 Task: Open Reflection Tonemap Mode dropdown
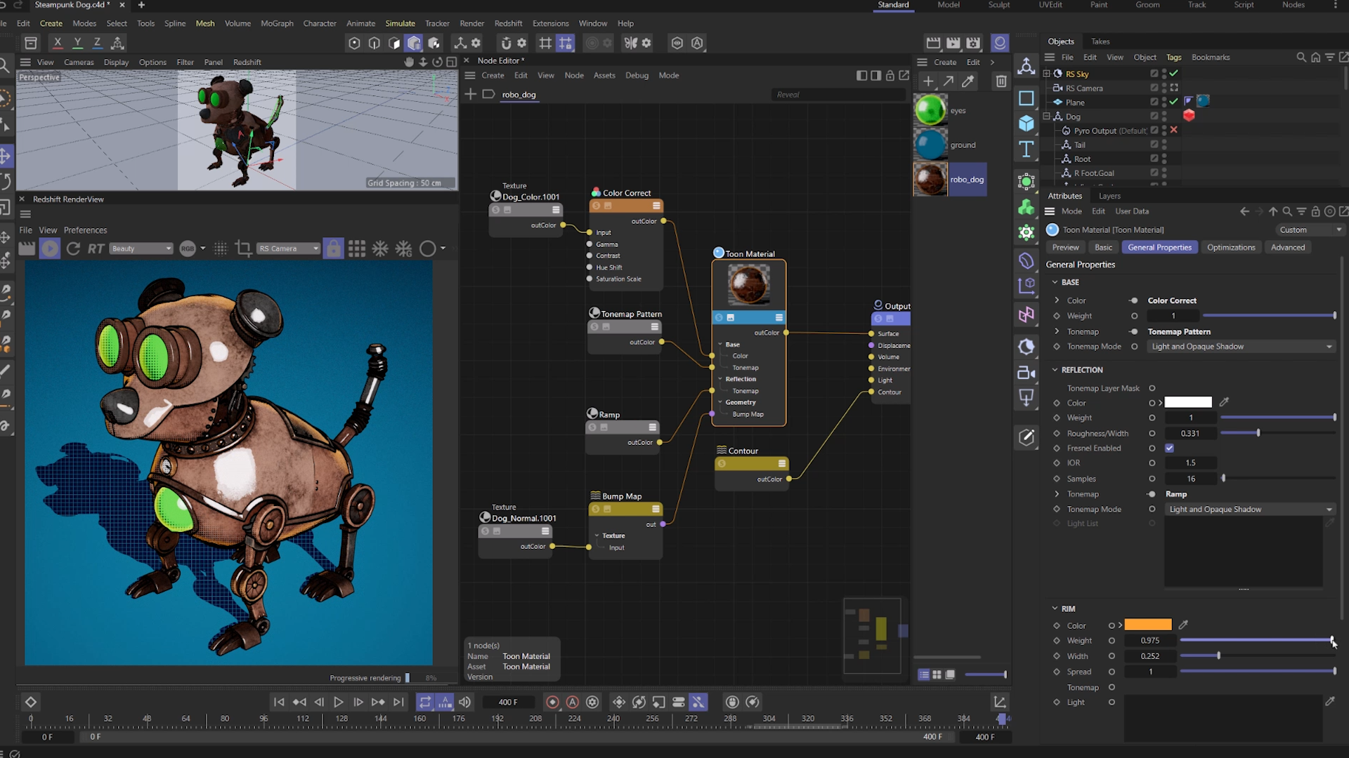pyautogui.click(x=1249, y=510)
